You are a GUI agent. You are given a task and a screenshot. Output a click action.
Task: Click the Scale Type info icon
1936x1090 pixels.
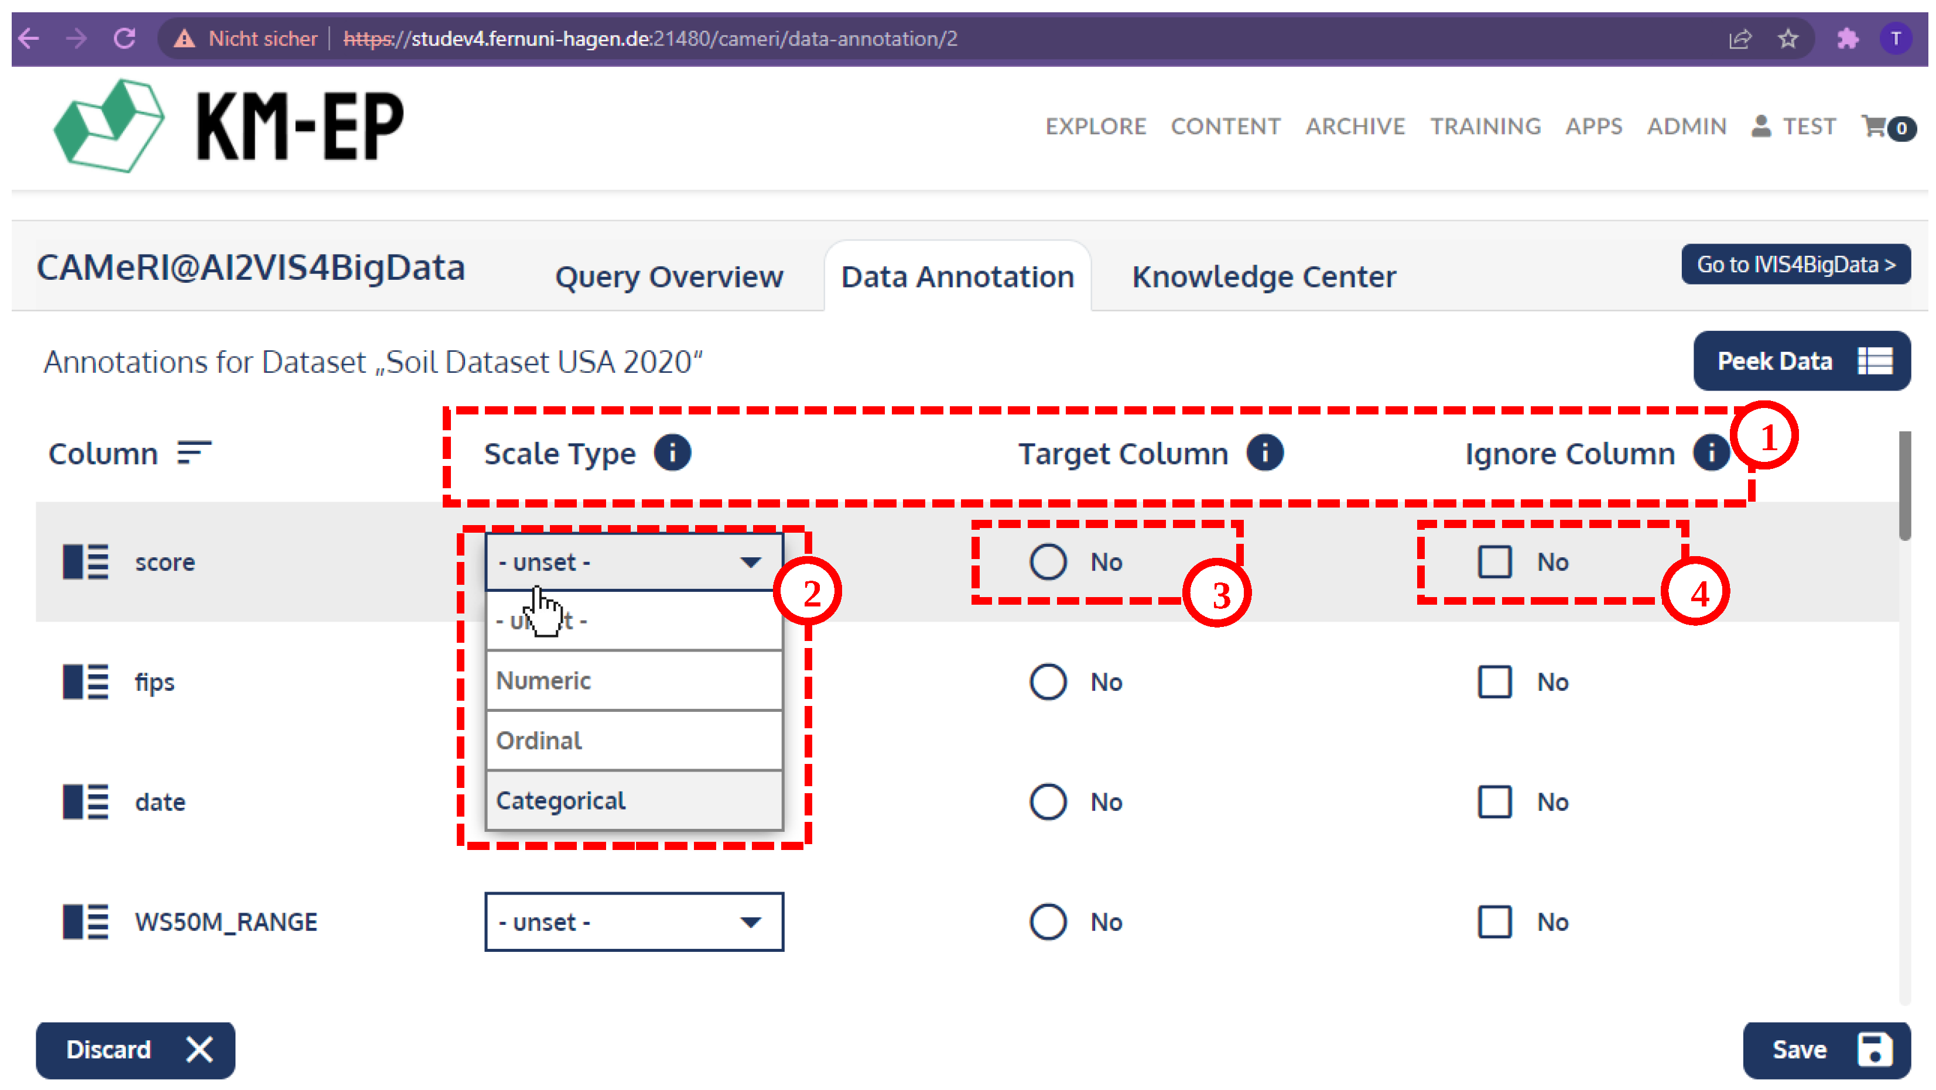click(672, 453)
